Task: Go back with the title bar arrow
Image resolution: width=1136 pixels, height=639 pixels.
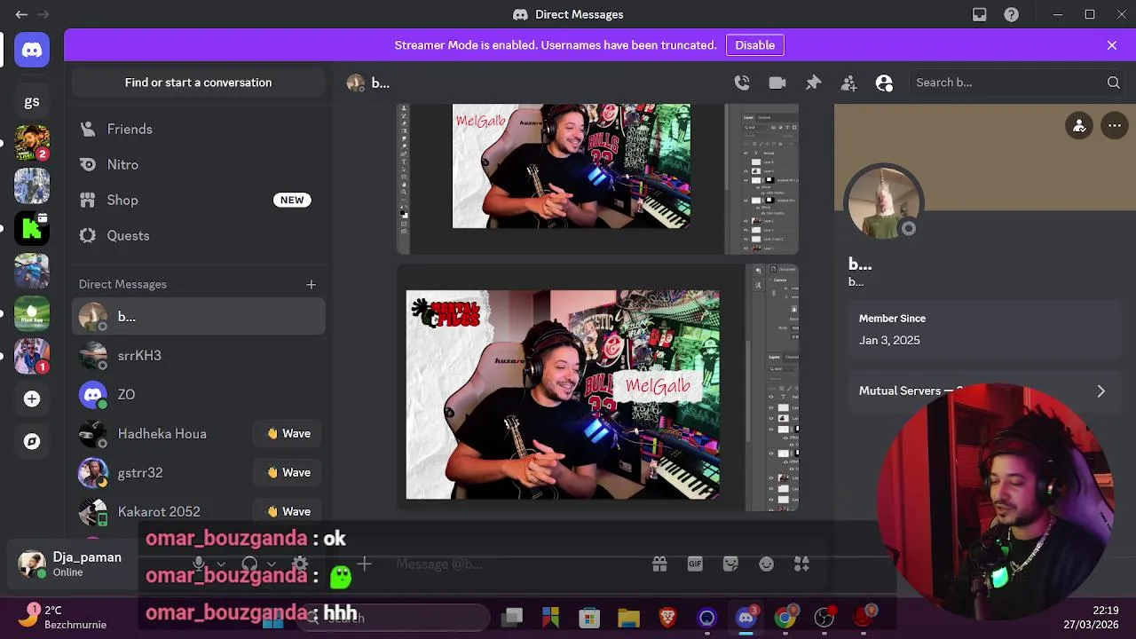Action: 21,14
